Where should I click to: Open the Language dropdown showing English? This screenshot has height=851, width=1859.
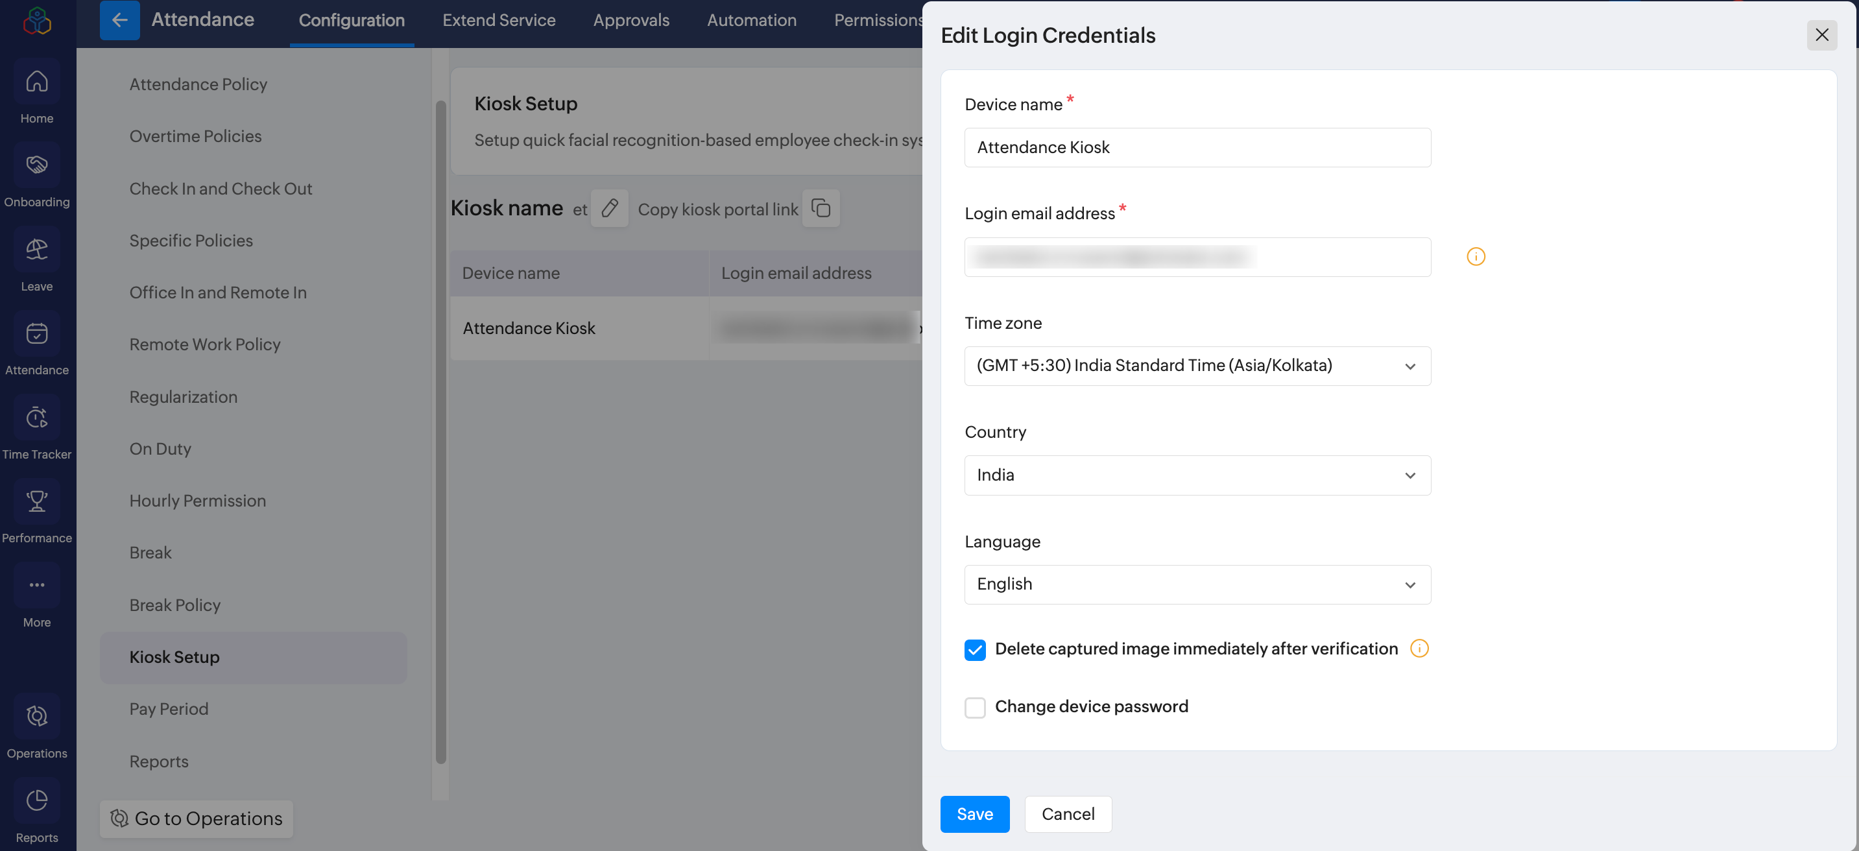(x=1197, y=584)
